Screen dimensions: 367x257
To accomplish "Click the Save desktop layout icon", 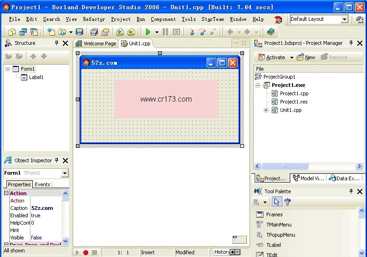I will [360, 19].
